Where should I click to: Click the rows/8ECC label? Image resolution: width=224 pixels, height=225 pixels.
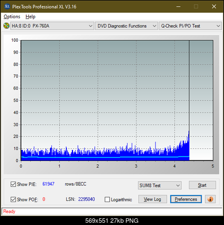click(76, 184)
